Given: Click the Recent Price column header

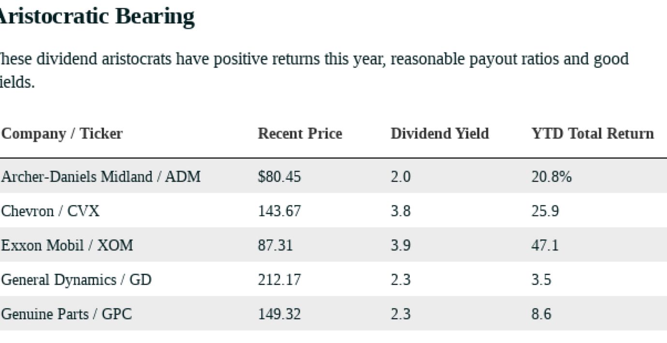Looking at the screenshot, I should (300, 133).
